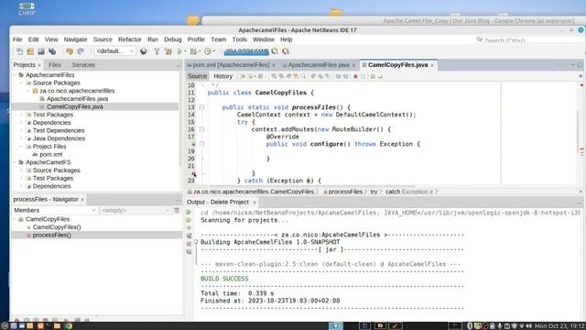Click the Debug Project toolbar icon
Image resolution: width=586 pixels, height=330 pixels.
pyautogui.click(x=193, y=51)
